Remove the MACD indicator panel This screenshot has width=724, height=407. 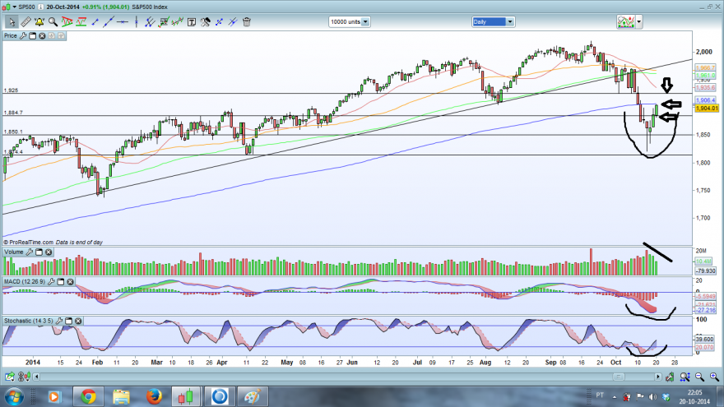(x=70, y=281)
